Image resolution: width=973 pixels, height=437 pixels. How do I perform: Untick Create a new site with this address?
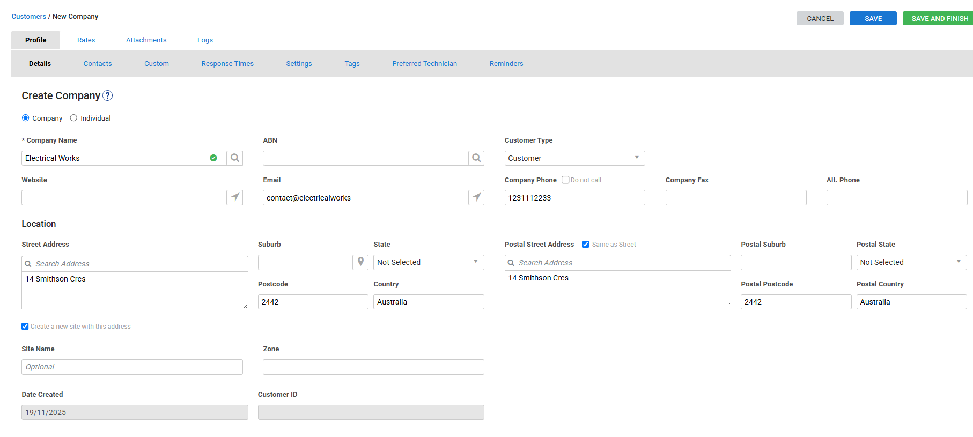click(25, 327)
